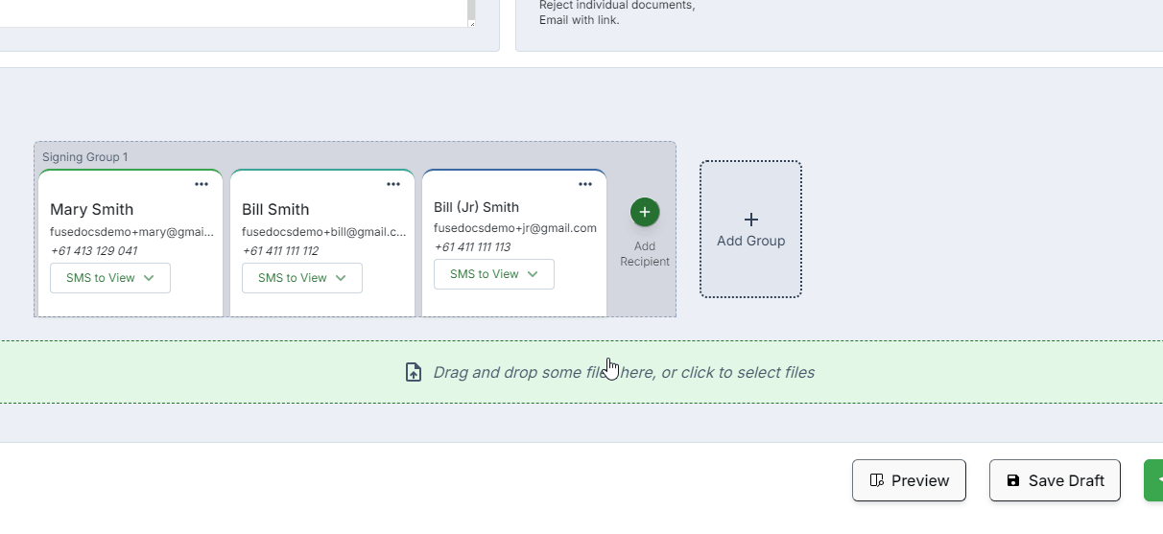Click the partially visible green button

click(1153, 480)
